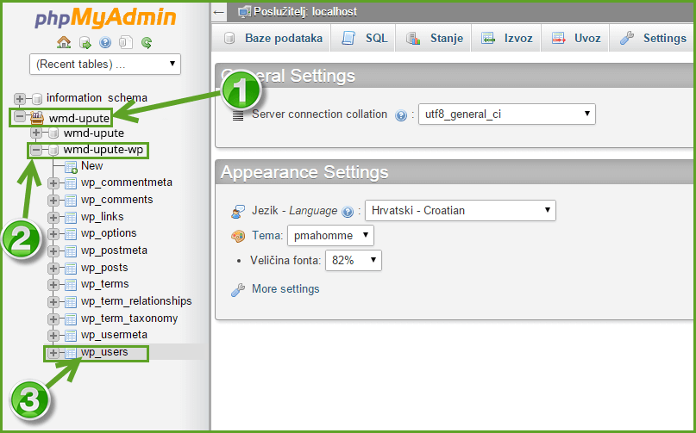Click the Tema label link

point(267,235)
